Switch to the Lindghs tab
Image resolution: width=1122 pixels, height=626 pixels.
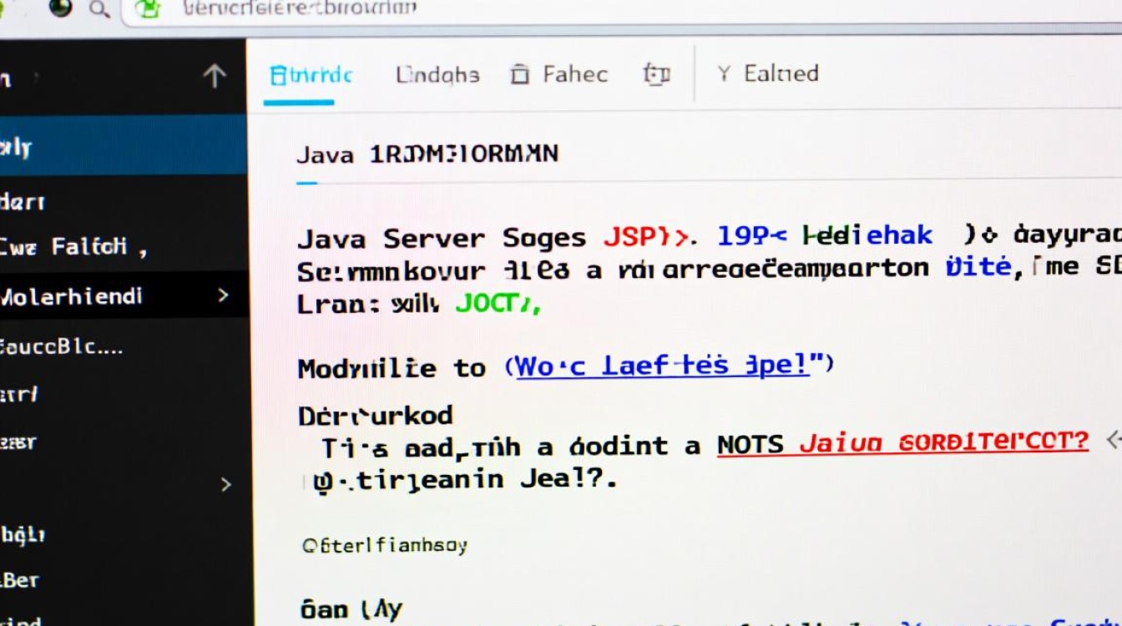pos(437,74)
